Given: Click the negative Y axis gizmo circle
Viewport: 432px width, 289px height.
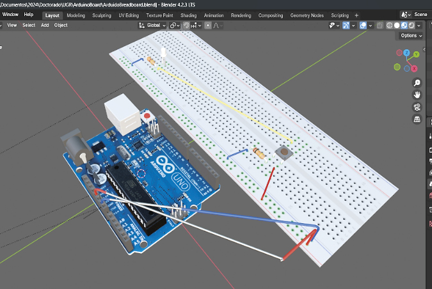Looking at the screenshot, I should 397,67.
